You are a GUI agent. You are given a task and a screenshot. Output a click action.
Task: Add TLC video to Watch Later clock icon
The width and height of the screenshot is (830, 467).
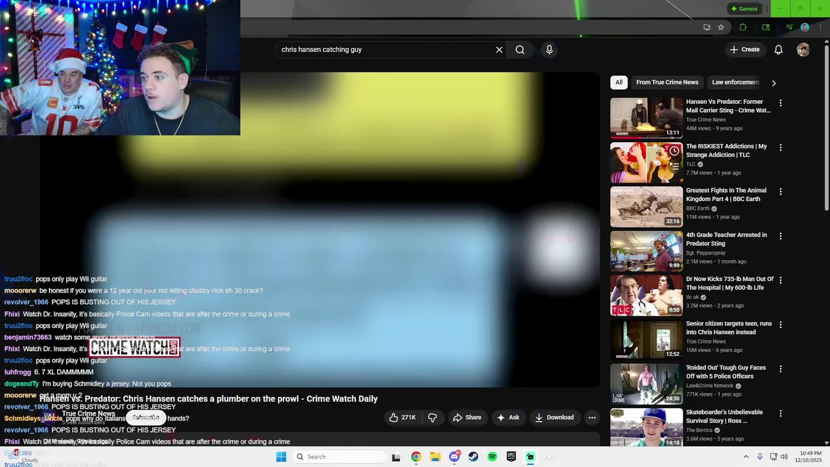point(674,151)
